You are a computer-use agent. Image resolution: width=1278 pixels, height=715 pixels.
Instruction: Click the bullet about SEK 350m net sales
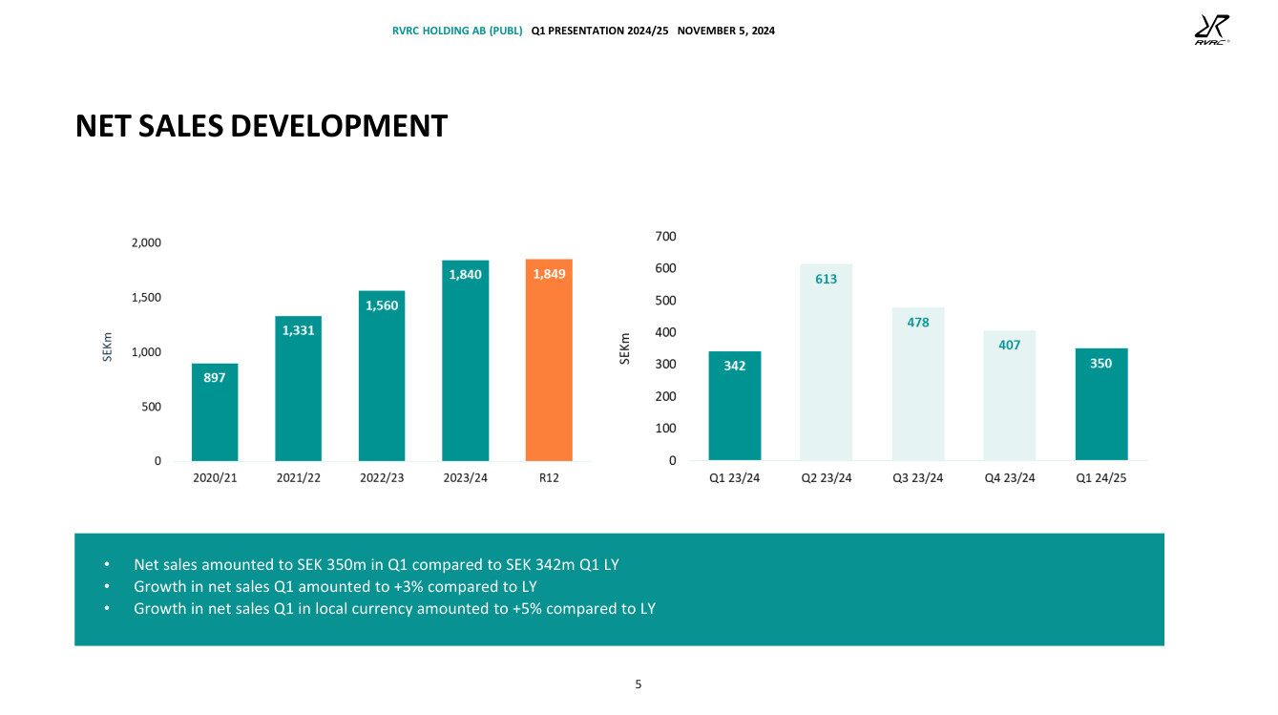coord(376,564)
